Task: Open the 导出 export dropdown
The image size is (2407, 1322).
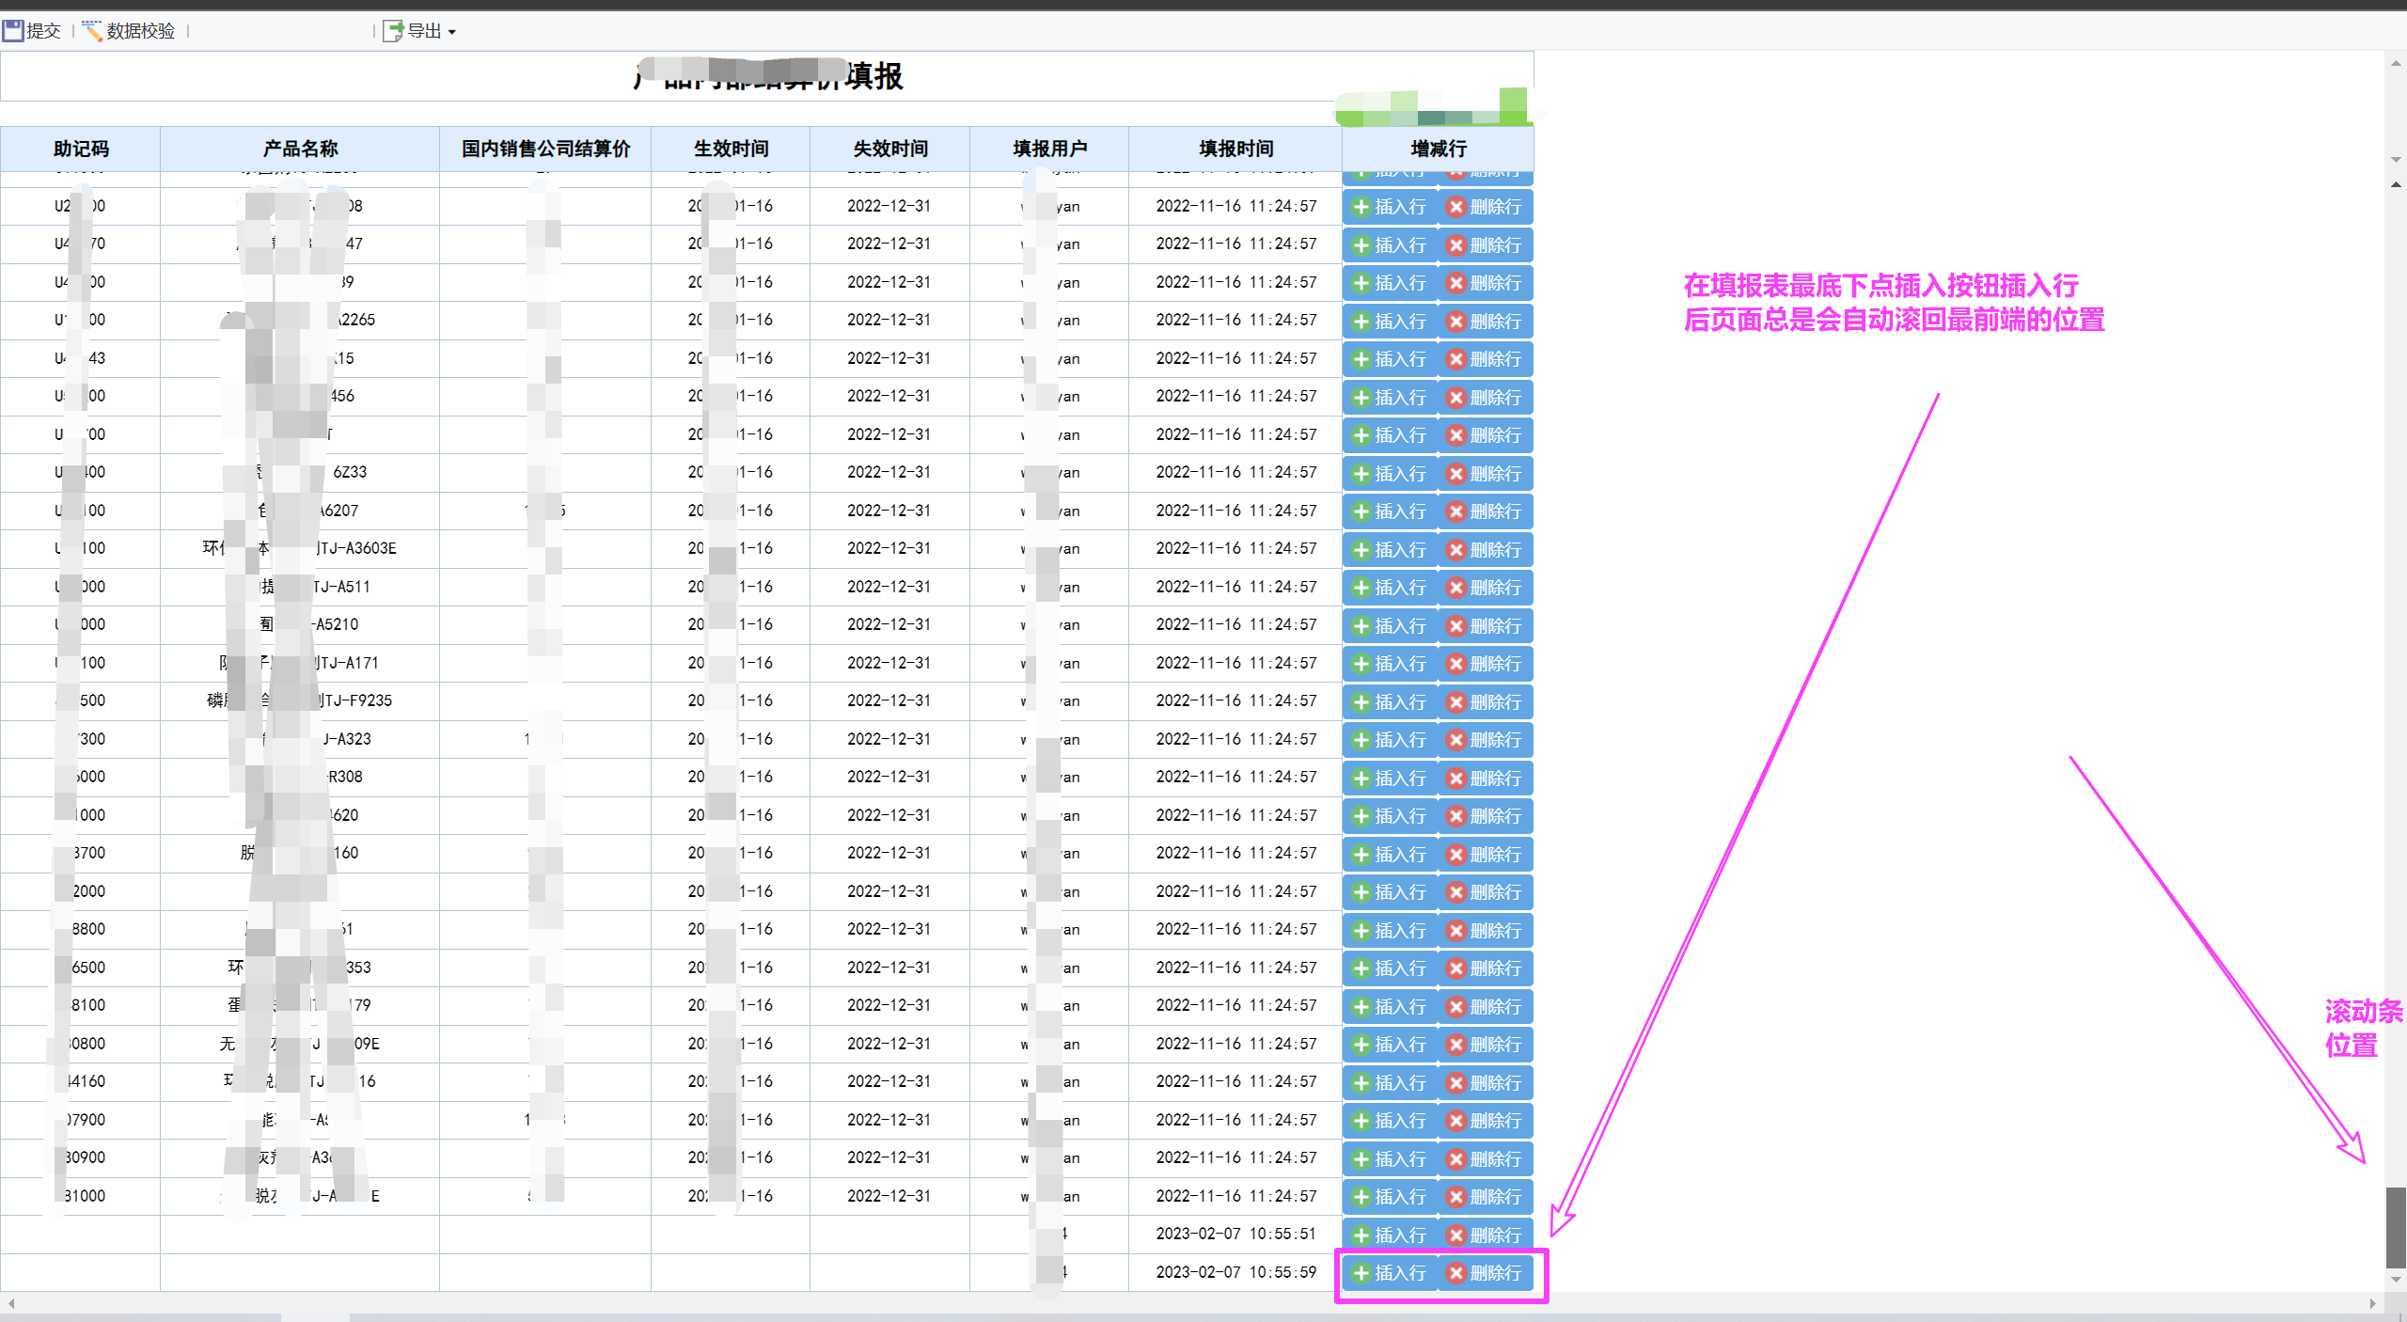Action: (x=420, y=31)
